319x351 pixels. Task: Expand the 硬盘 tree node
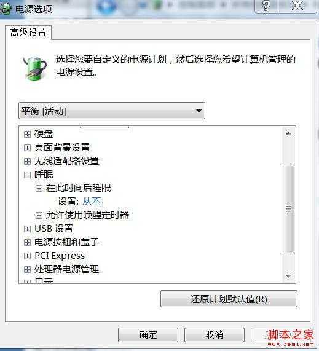coord(27,134)
